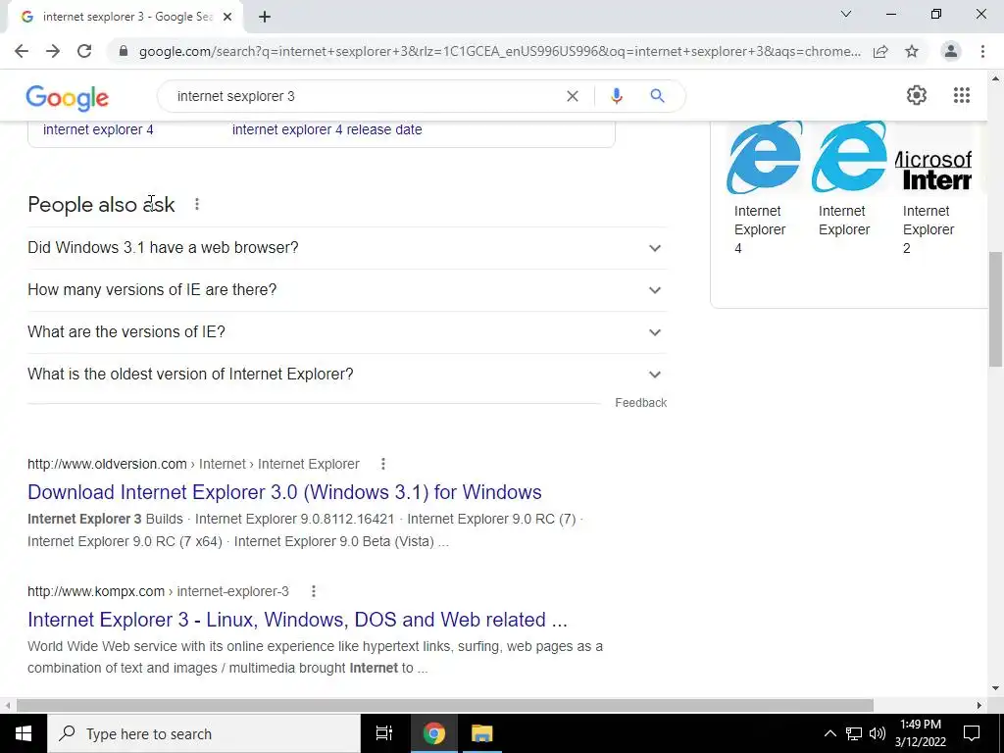Click the vertical page scrollbar thumb
Screen dimensions: 1004x753
(x=995, y=309)
